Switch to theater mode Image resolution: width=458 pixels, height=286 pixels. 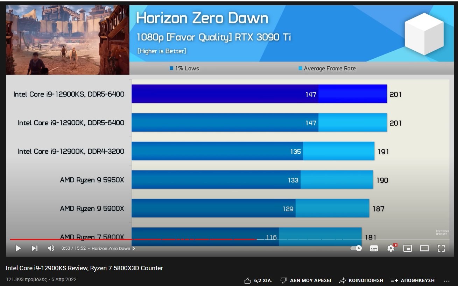pyautogui.click(x=424, y=248)
